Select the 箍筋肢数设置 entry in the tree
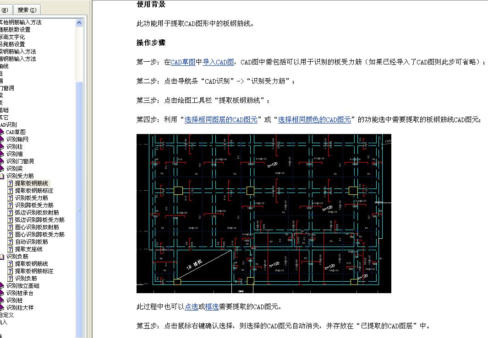This screenshot has height=338, width=488. tap(15, 30)
